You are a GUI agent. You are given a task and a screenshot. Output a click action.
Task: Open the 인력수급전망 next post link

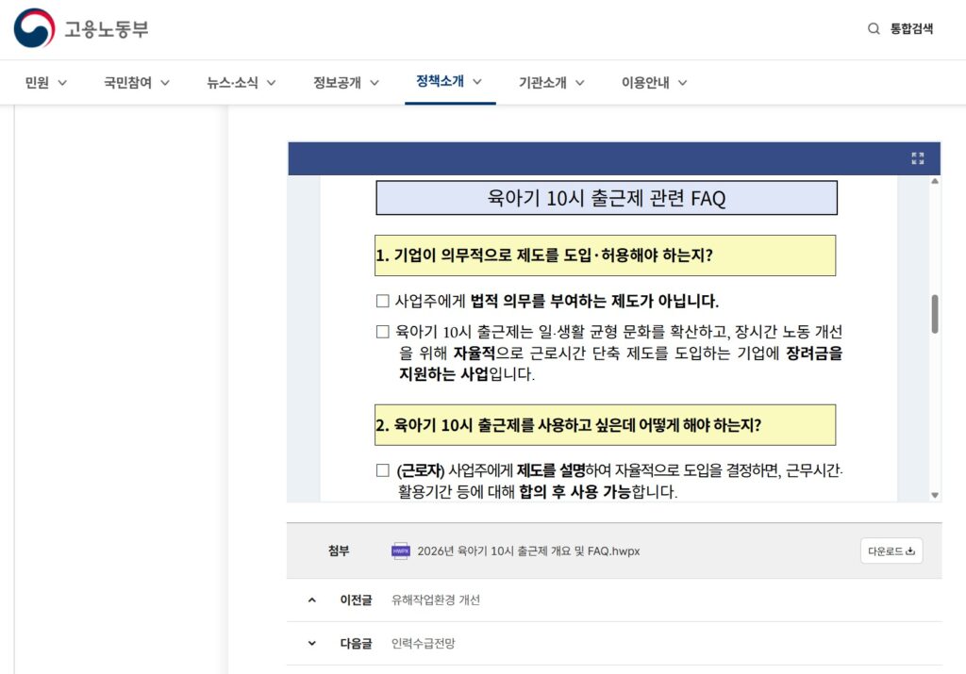(423, 642)
